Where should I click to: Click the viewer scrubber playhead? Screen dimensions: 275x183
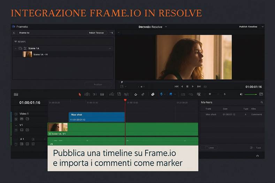click(122, 82)
